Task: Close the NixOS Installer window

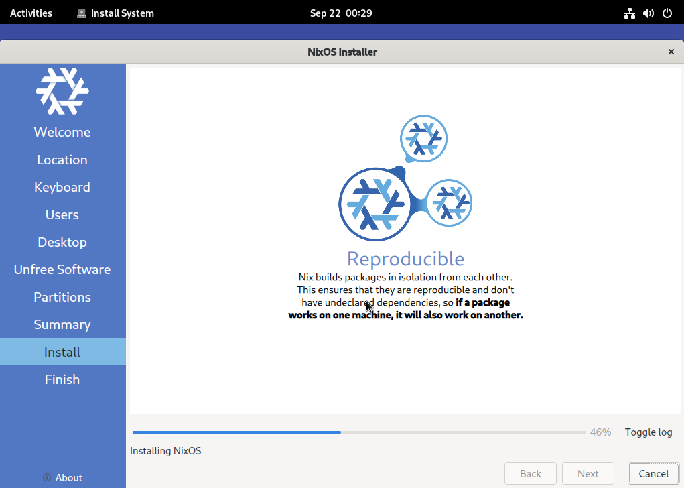Action: pyautogui.click(x=671, y=52)
